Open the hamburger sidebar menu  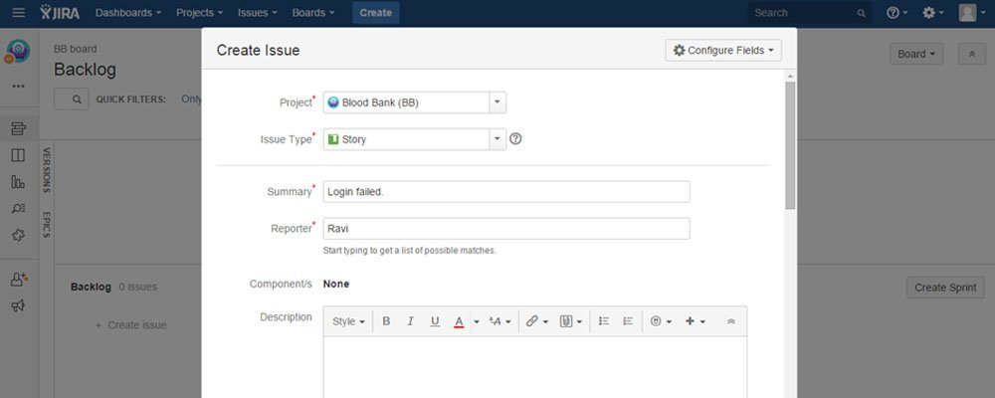click(18, 13)
